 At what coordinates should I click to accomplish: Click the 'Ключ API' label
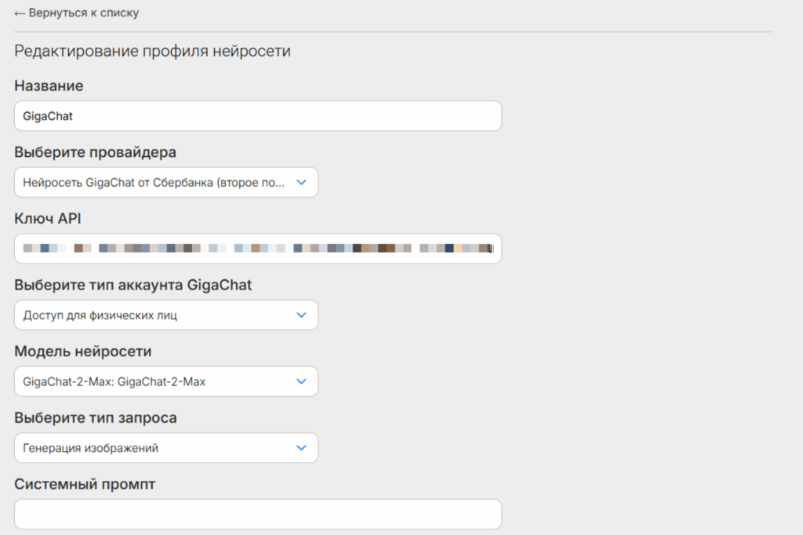47,218
